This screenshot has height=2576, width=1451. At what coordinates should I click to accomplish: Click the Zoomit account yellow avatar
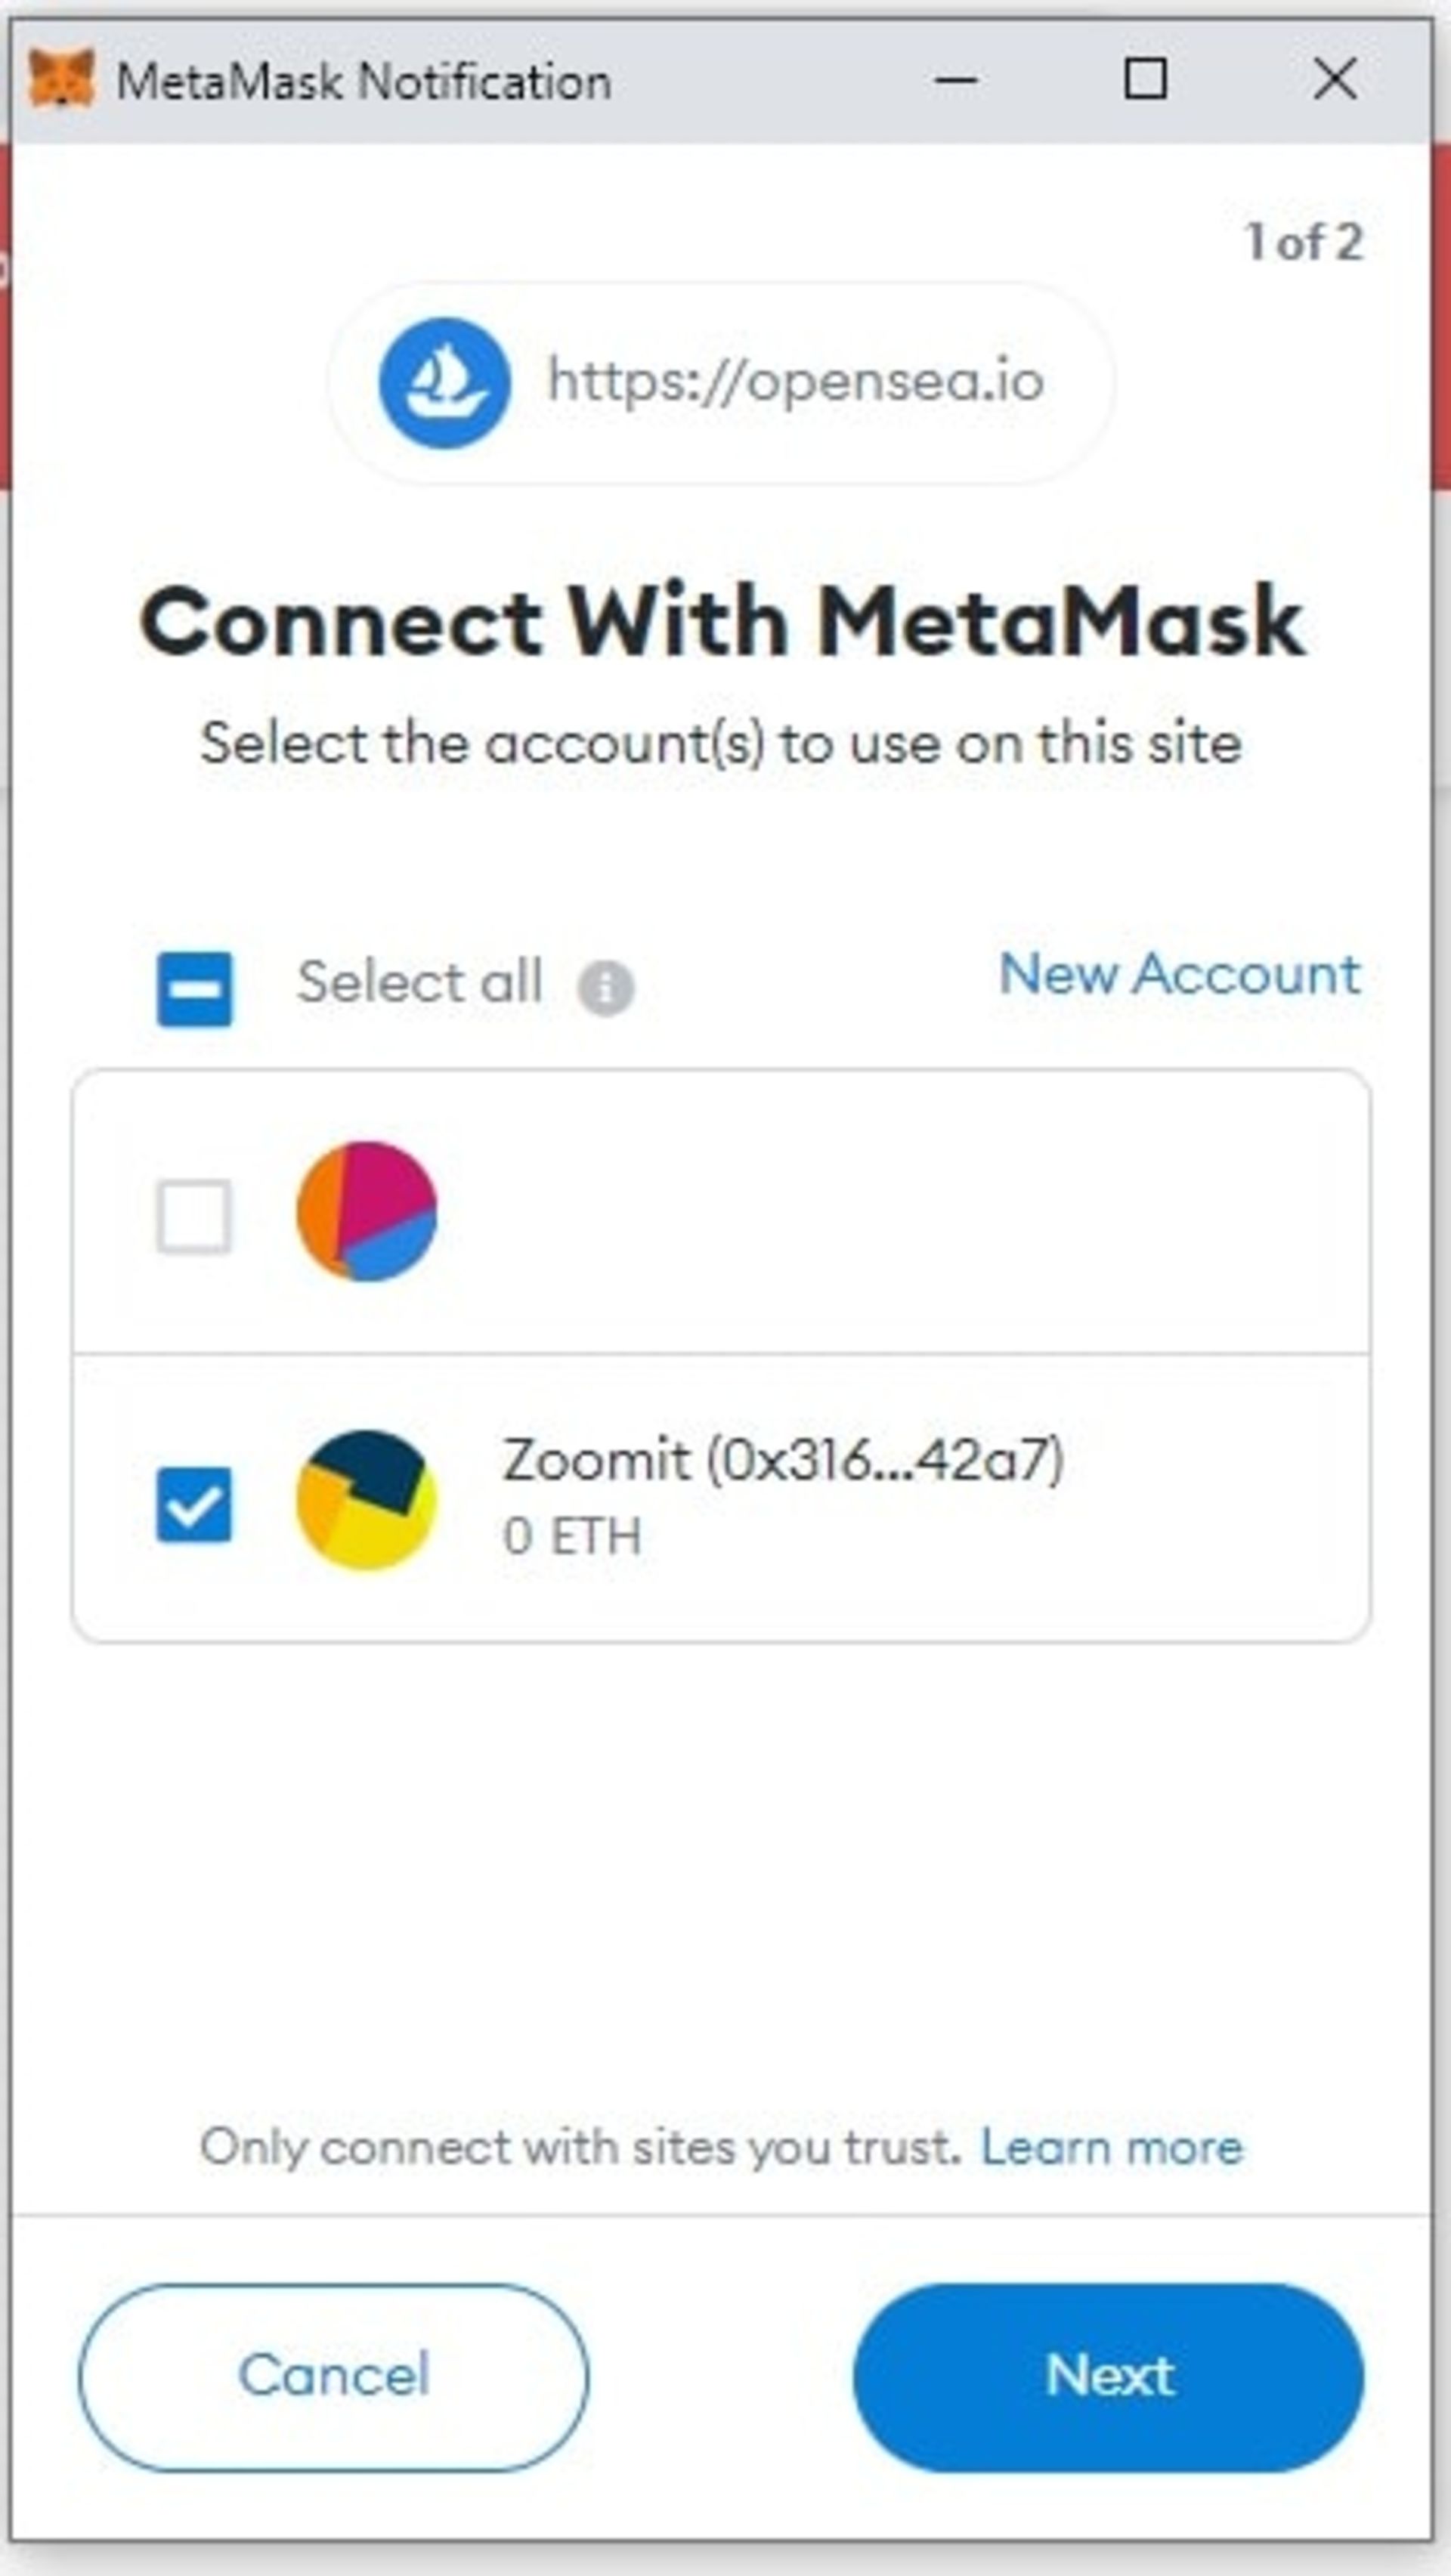(x=367, y=1500)
